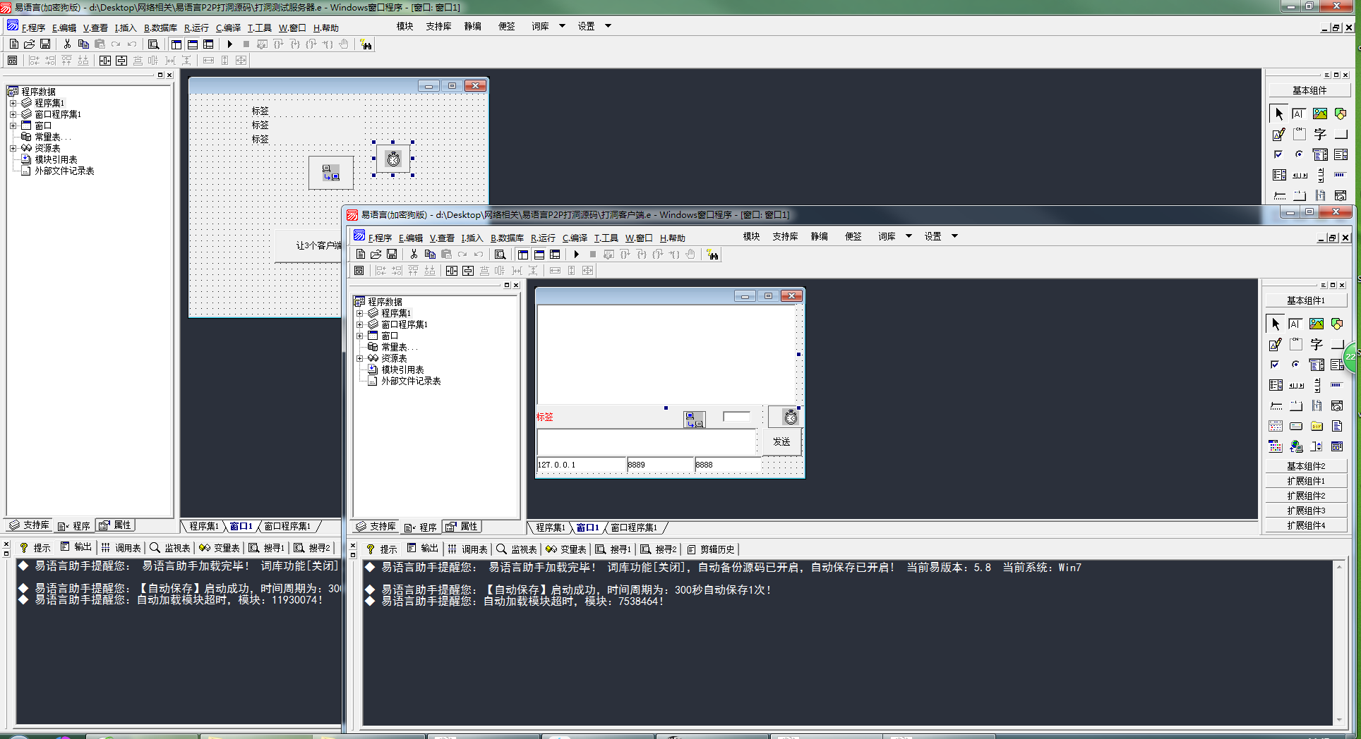Open the 设置 dropdown arrow in client window

pos(955,236)
